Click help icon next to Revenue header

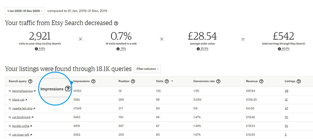point(261,81)
